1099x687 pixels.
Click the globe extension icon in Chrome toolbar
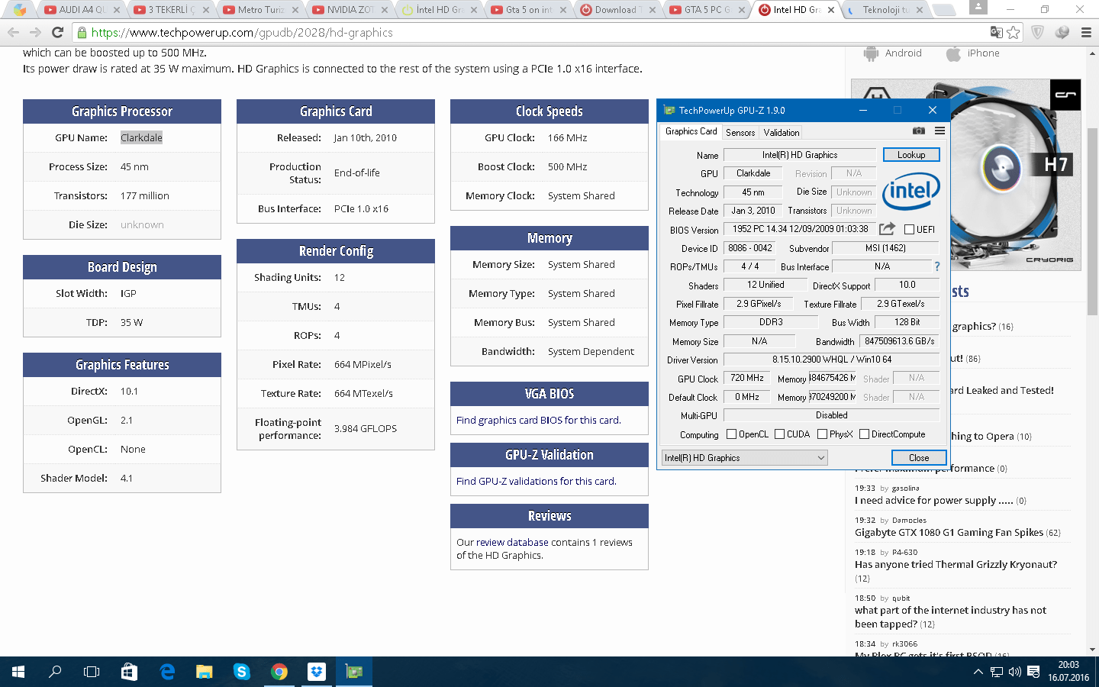point(1062,32)
